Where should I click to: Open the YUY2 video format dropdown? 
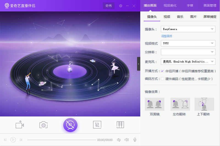point(188,43)
